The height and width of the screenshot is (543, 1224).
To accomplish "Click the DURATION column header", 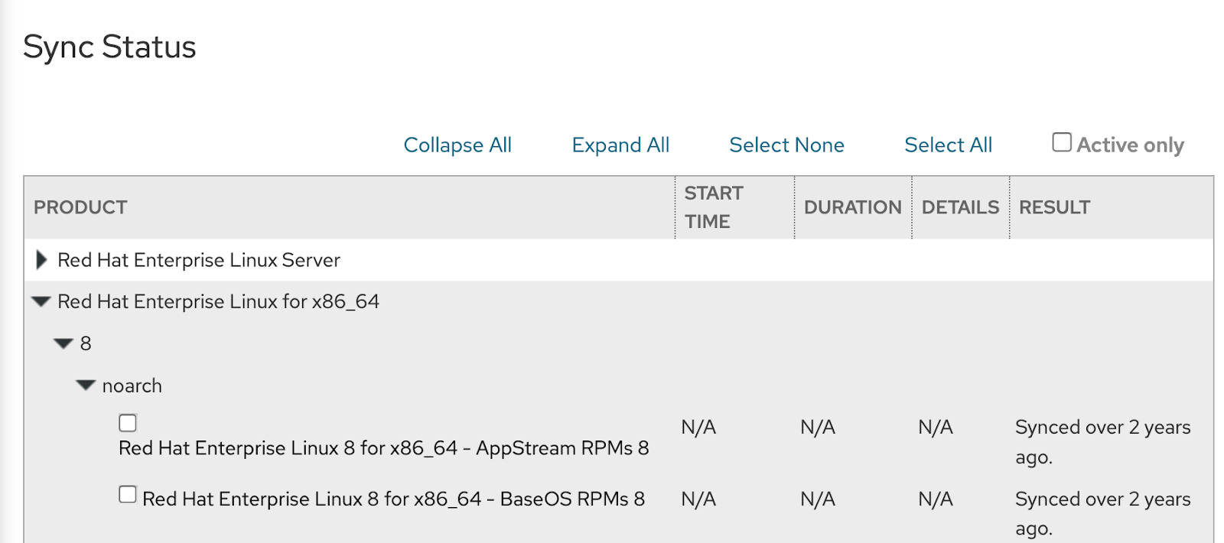I will pyautogui.click(x=852, y=207).
